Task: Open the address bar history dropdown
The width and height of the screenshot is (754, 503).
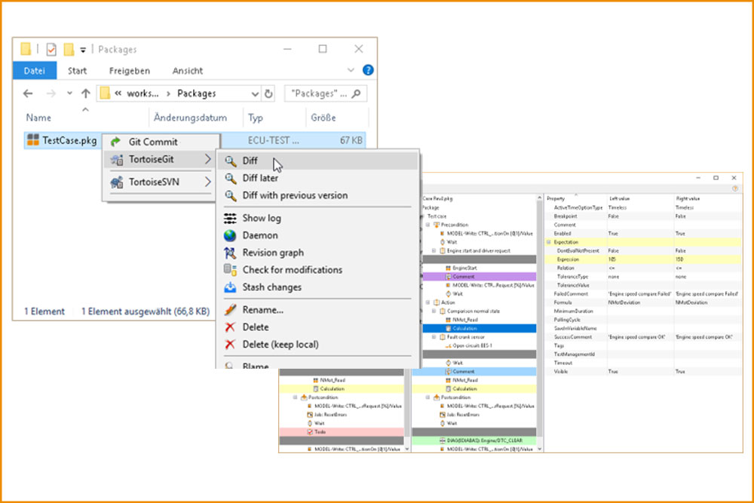Action: (256, 94)
